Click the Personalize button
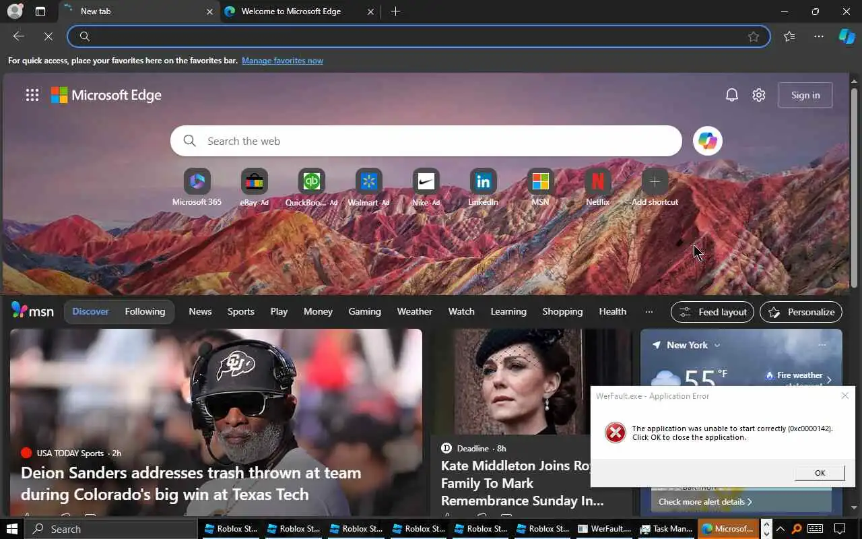The width and height of the screenshot is (862, 539). pos(801,312)
